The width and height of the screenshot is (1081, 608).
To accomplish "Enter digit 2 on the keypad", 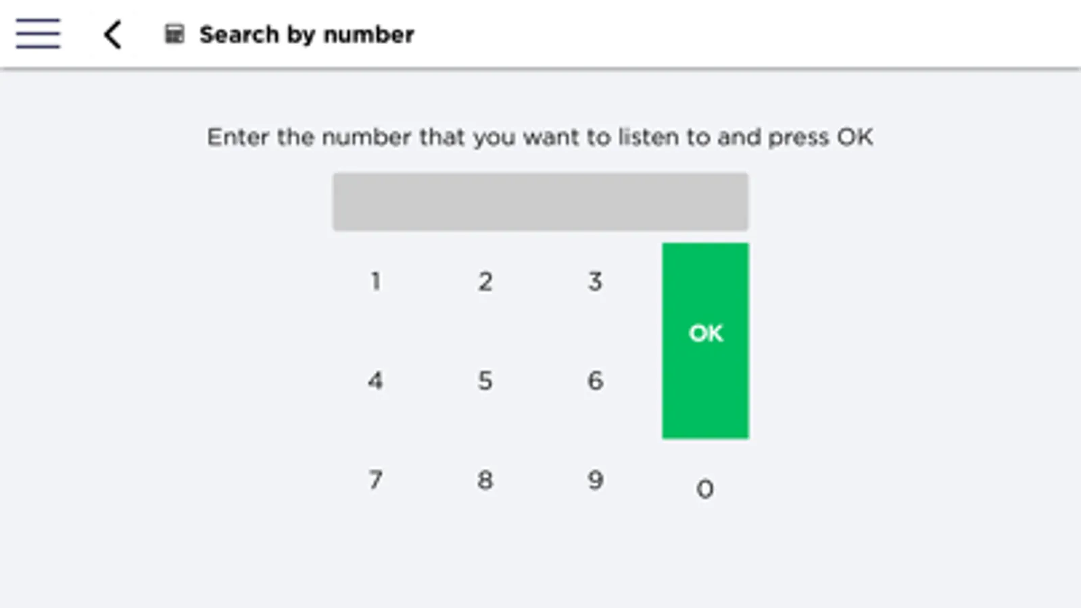I will [x=485, y=281].
